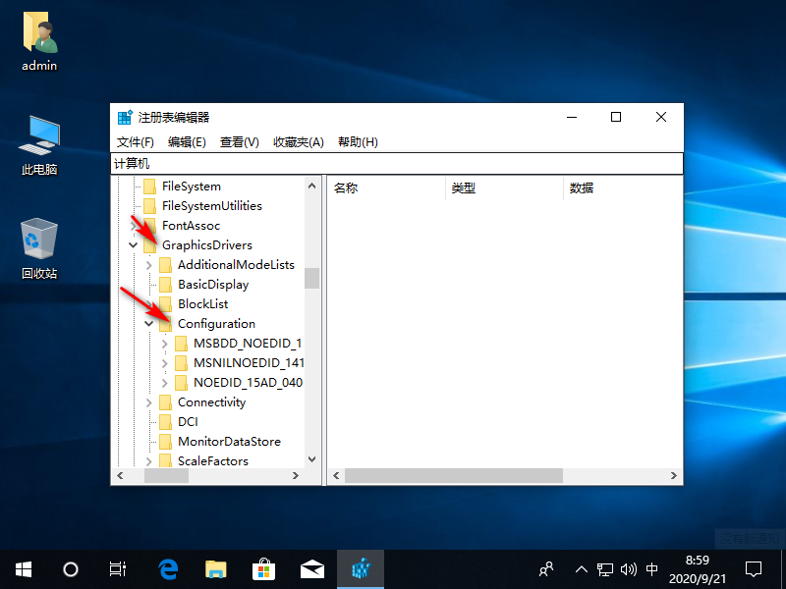Collapse the GraphicsDrivers registry key
The image size is (786, 589).
pos(133,244)
